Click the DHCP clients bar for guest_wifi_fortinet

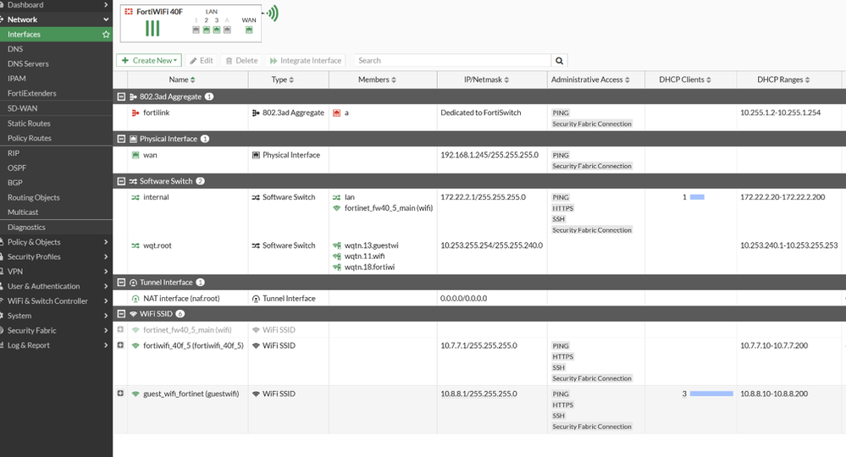click(x=711, y=394)
